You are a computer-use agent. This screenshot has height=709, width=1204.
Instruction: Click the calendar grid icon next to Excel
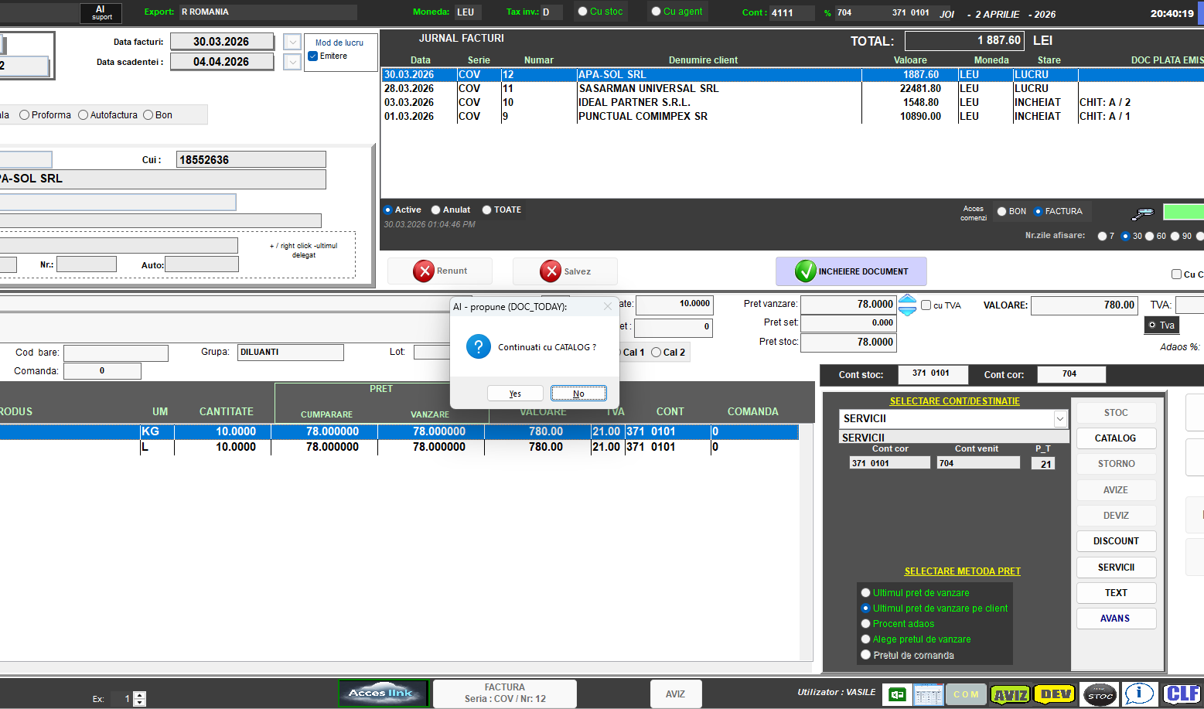pyautogui.click(x=928, y=694)
